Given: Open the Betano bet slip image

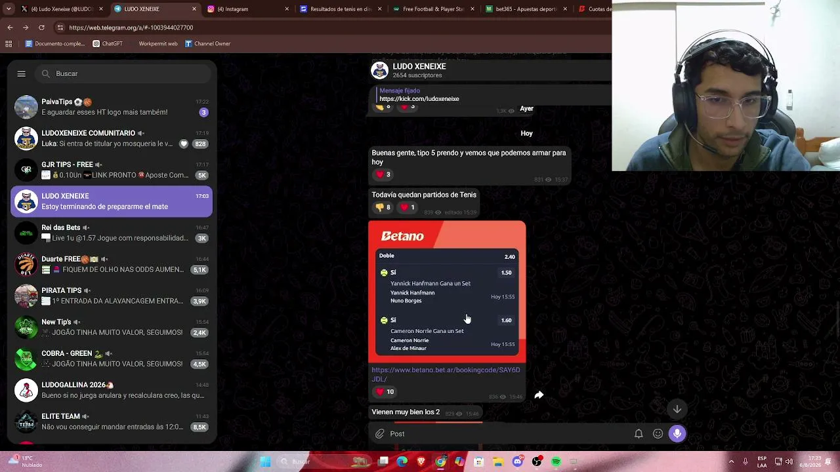Looking at the screenshot, I should [447, 292].
